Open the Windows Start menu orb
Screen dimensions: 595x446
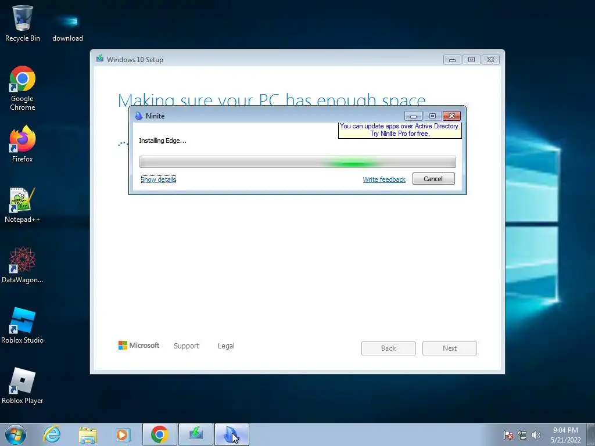click(16, 434)
